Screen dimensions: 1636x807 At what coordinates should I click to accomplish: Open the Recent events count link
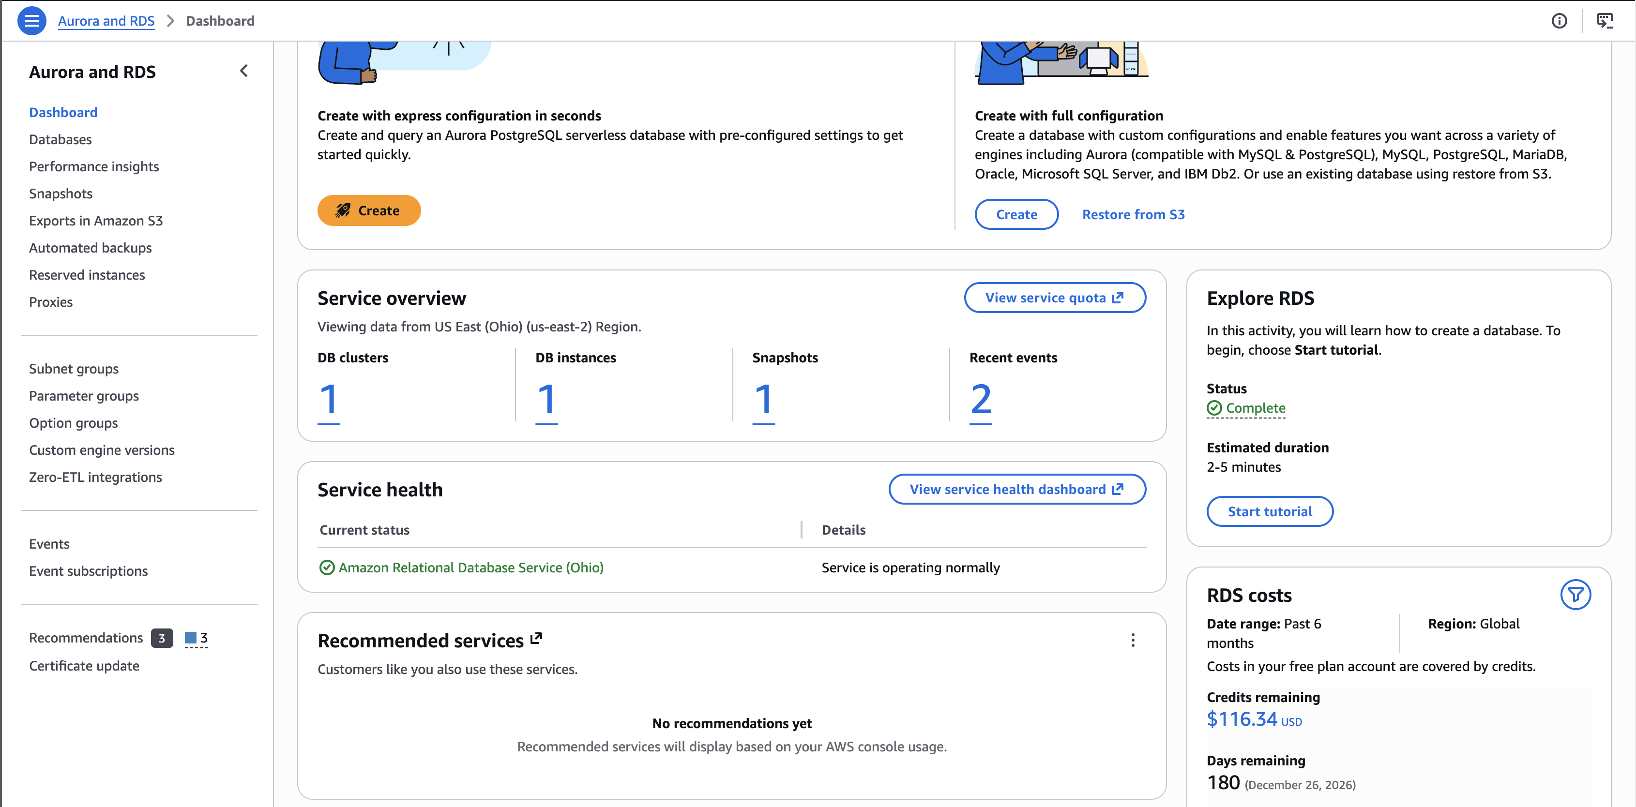pyautogui.click(x=981, y=401)
